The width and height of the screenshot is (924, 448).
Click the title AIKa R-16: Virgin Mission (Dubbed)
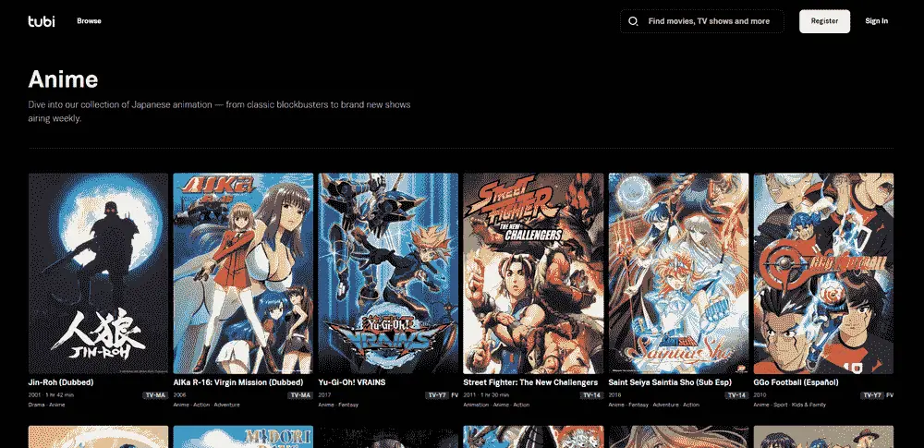(x=238, y=382)
